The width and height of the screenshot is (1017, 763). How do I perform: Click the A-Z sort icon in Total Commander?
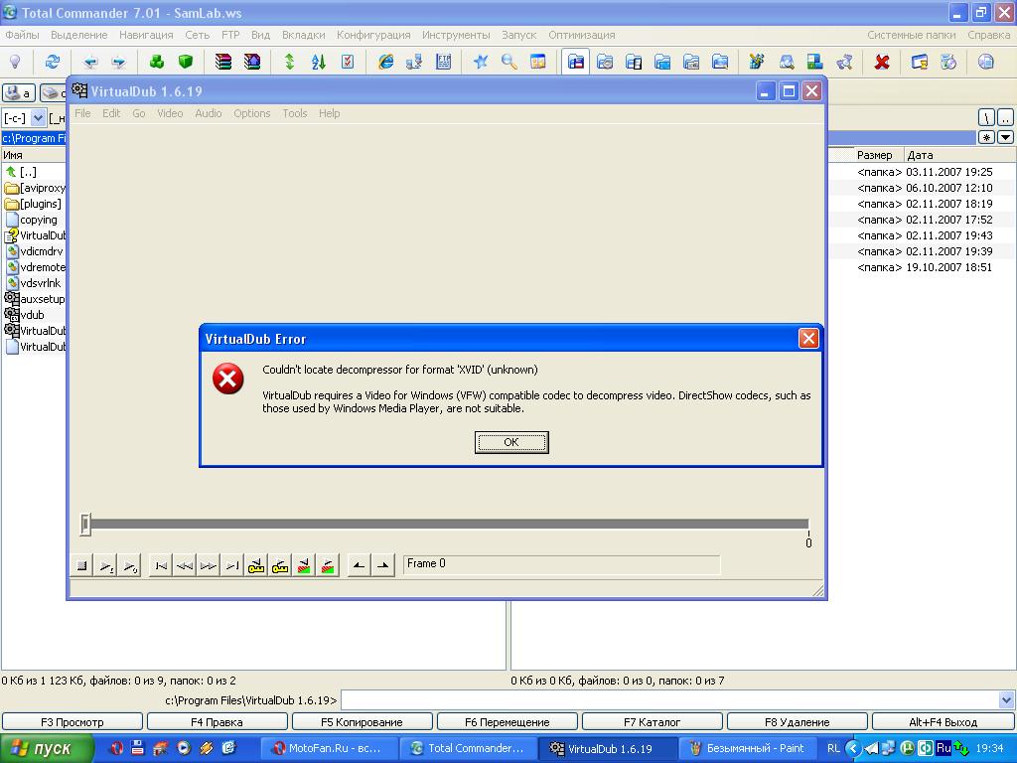(319, 63)
